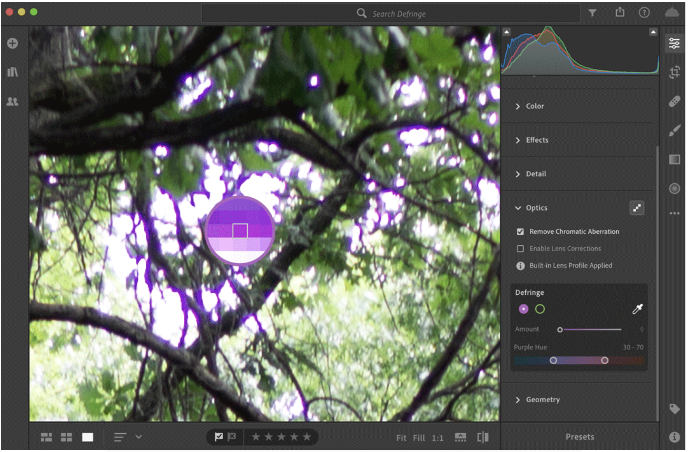Switch to Square Grid view
Viewport: 688px width, 452px height.
(67, 437)
